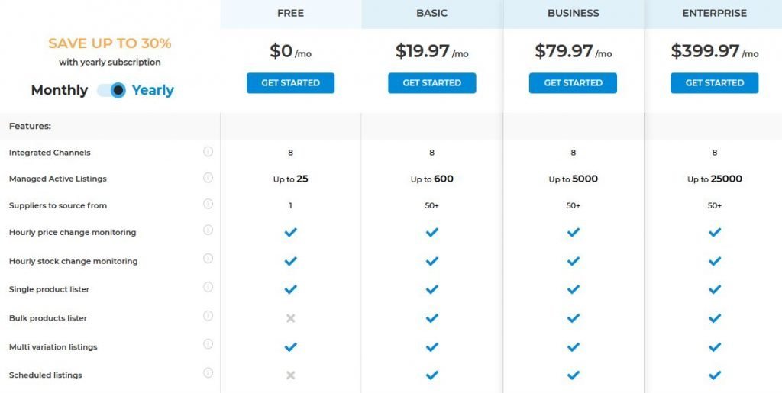
Task: Click info icon beside Single product lister
Action: coord(208,288)
